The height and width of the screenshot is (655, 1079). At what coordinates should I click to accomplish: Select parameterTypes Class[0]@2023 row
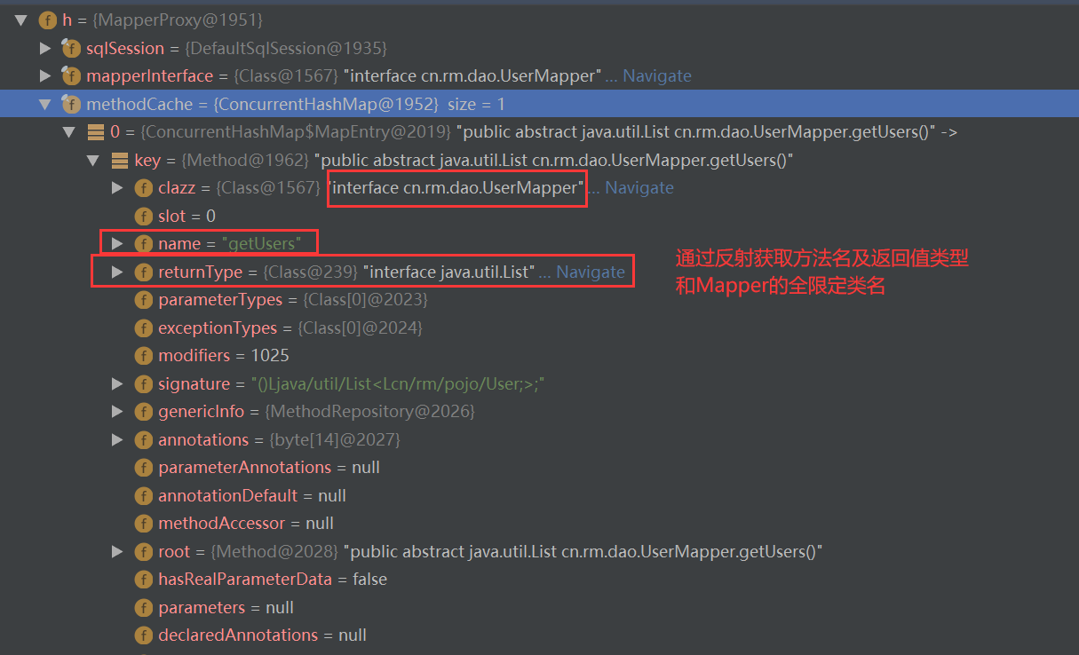pos(539,300)
